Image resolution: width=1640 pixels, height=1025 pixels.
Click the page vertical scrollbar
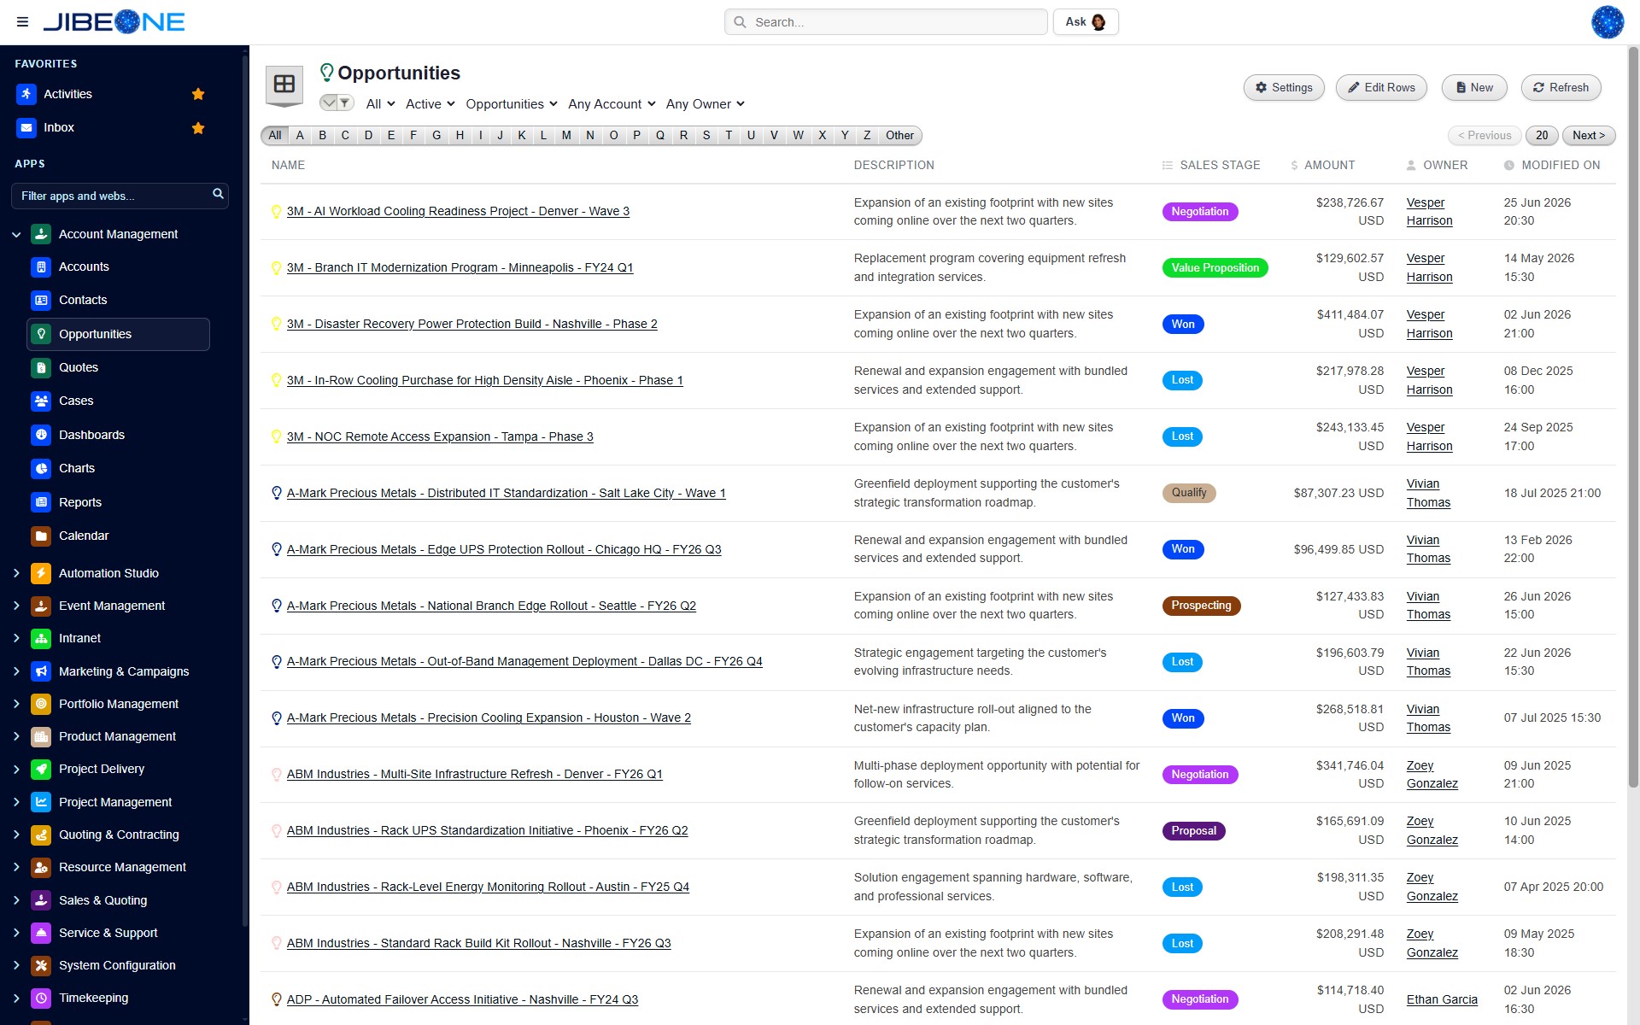point(1633,419)
